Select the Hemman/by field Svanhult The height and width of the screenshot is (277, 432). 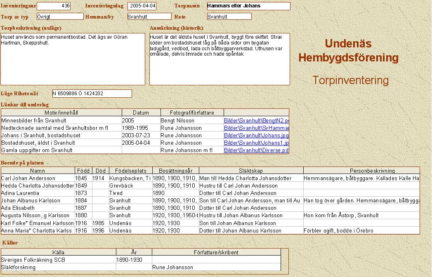click(149, 16)
